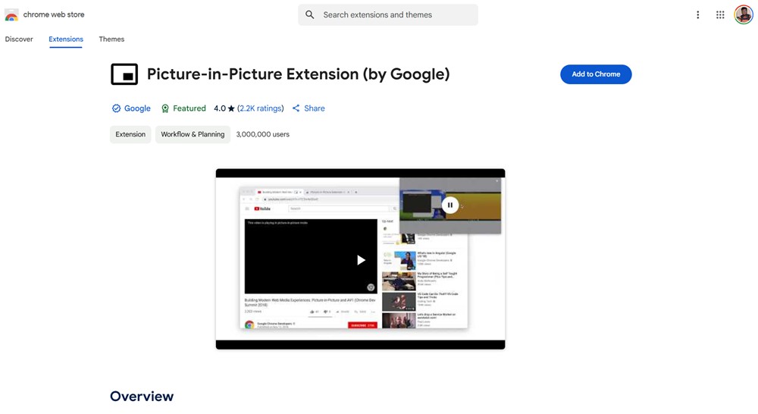Click the rating star icon
The height and width of the screenshot is (414, 758).
pos(231,108)
